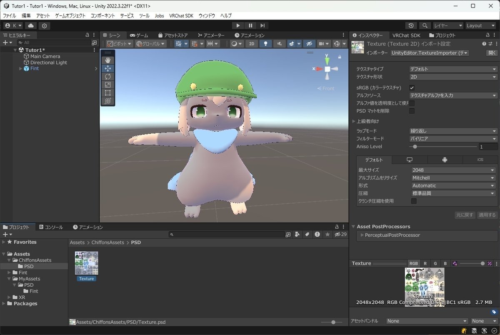Toggle hidden packages count showing 29
The width and height of the screenshot is (500, 335).
(341, 235)
